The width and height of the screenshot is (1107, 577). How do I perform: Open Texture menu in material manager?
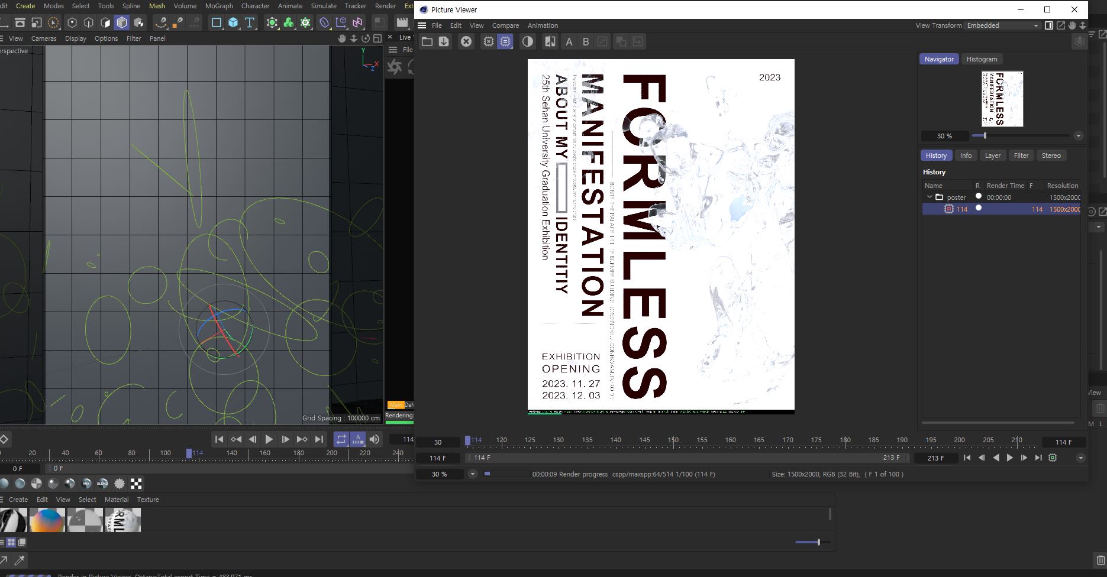148,500
